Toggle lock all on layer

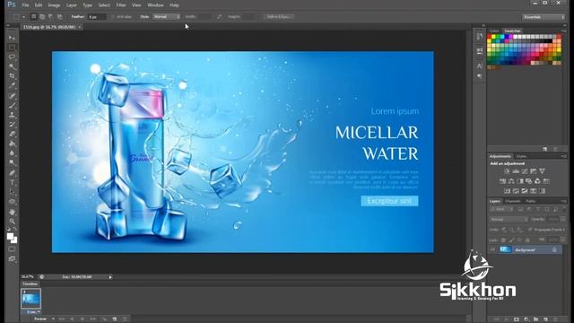click(527, 240)
